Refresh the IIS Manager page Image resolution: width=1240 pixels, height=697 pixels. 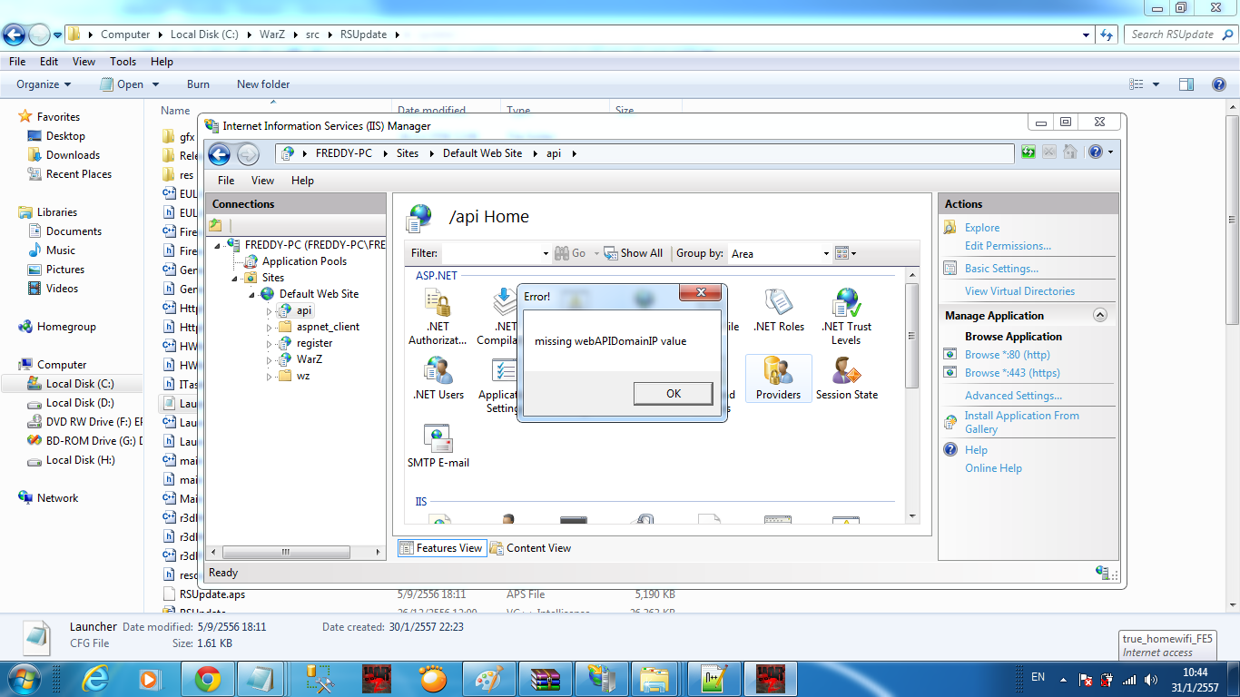(x=1028, y=152)
